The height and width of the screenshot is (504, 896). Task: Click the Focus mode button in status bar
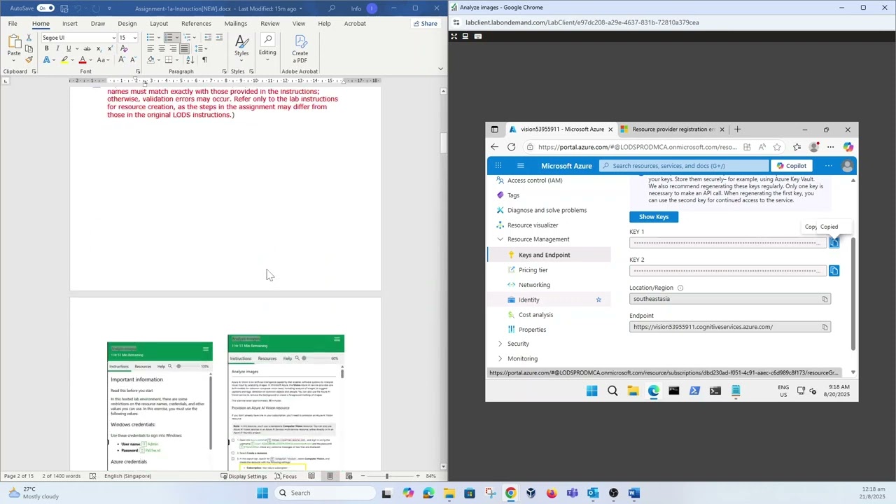coord(284,476)
